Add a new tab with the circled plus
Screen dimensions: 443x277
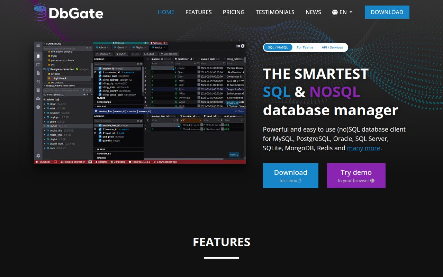click(x=243, y=46)
